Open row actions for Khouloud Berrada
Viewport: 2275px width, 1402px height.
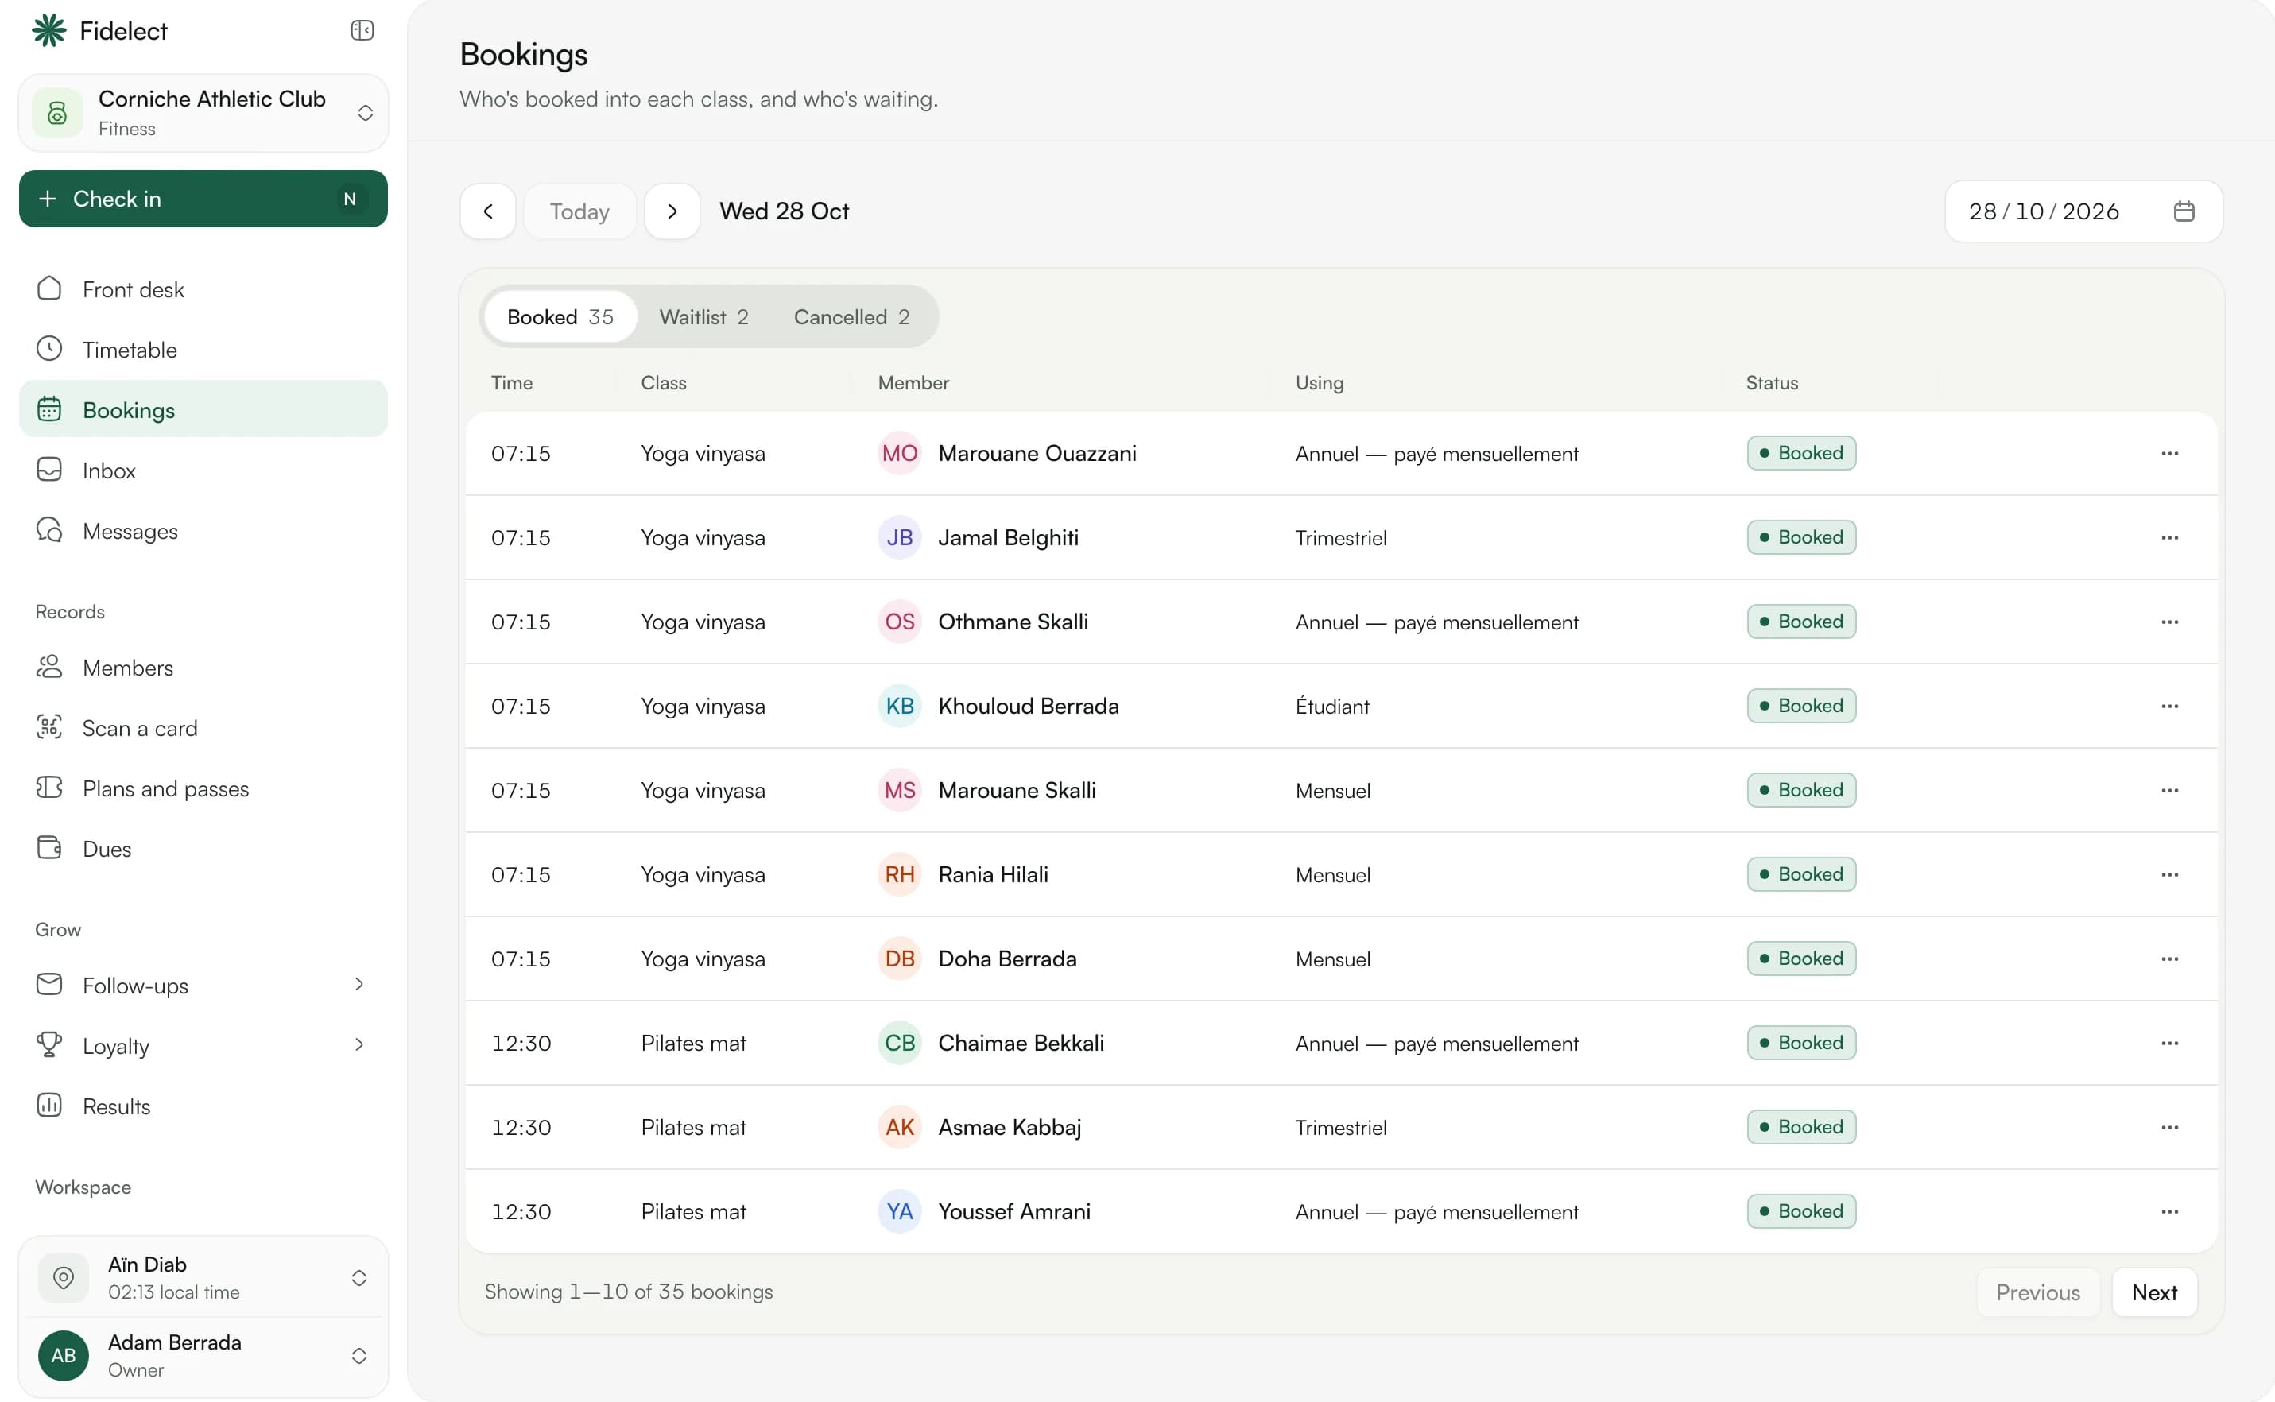[2169, 707]
